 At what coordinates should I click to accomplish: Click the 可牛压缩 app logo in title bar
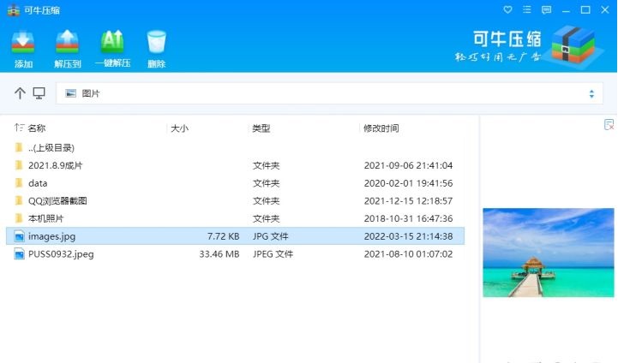click(14, 10)
